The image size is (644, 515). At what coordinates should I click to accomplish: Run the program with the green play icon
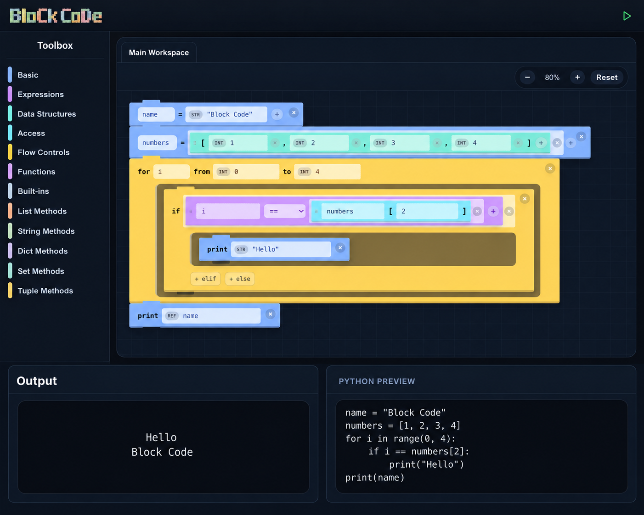[627, 16]
